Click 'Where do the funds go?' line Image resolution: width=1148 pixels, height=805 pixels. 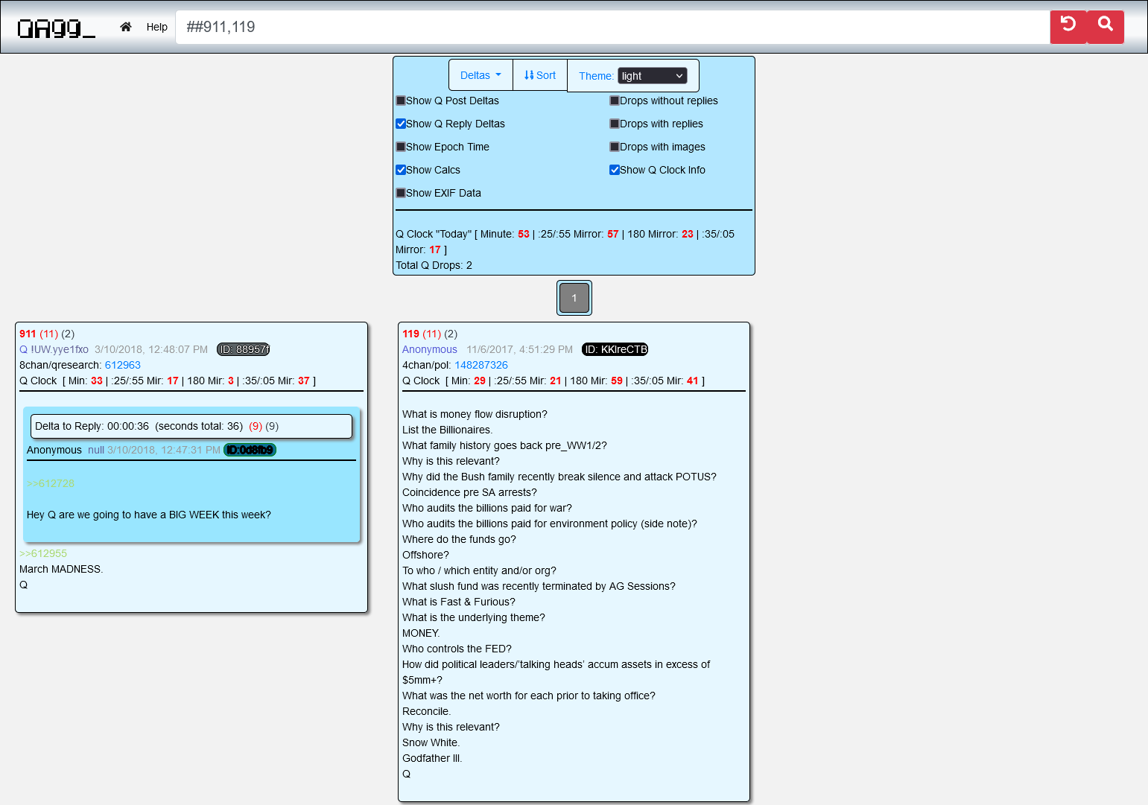pyautogui.click(x=459, y=539)
